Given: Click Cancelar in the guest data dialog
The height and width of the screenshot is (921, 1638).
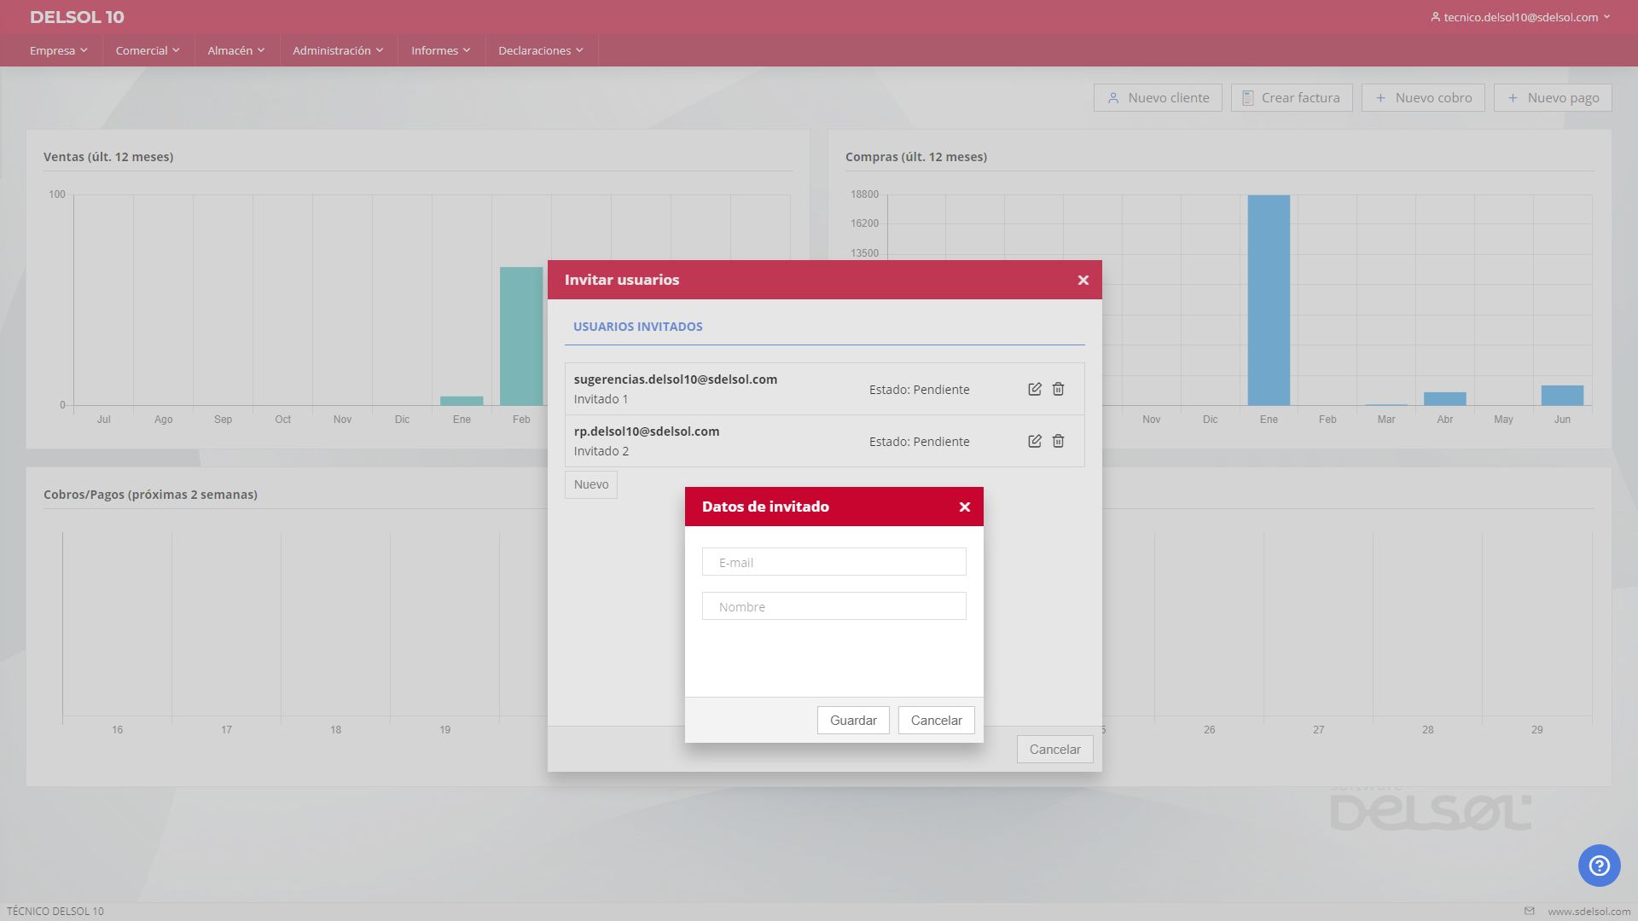Looking at the screenshot, I should coord(936,720).
